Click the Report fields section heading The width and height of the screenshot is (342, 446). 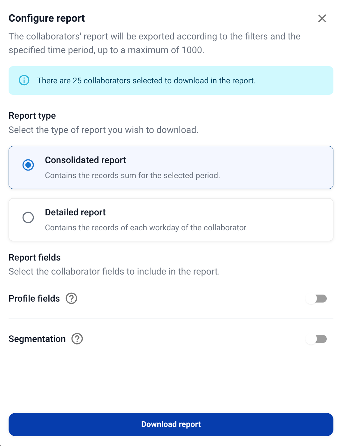pos(35,257)
